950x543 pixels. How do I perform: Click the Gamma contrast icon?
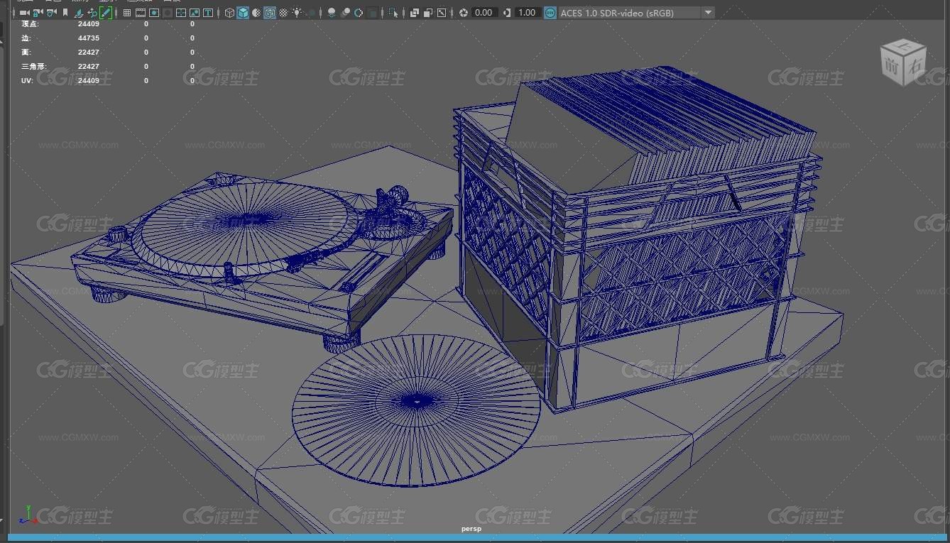coord(506,13)
